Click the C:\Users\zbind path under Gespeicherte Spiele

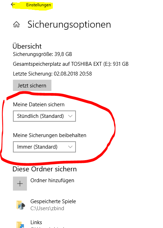[x=47, y=208]
